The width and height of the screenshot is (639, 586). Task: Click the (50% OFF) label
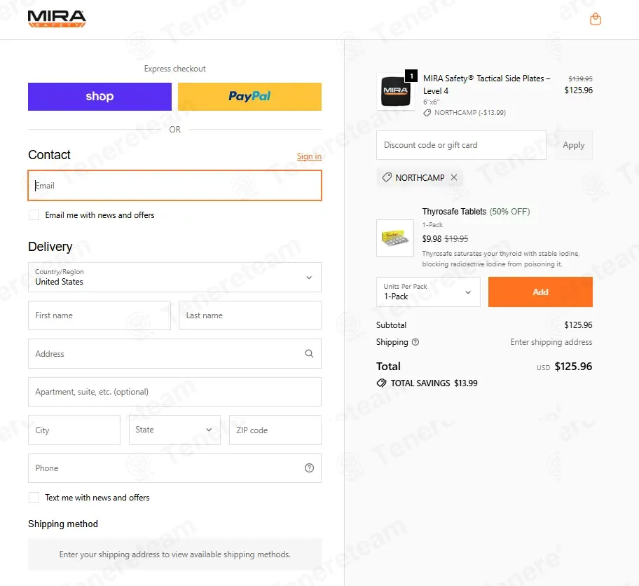(510, 212)
